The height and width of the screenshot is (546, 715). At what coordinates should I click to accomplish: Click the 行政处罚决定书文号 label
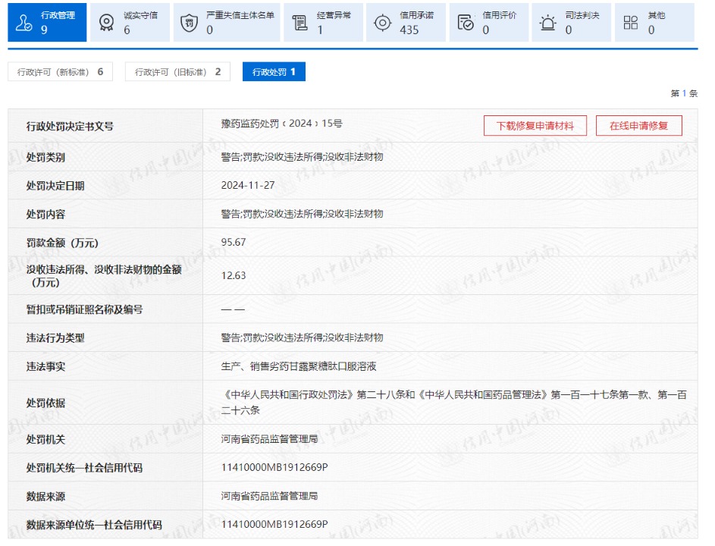[70, 127]
